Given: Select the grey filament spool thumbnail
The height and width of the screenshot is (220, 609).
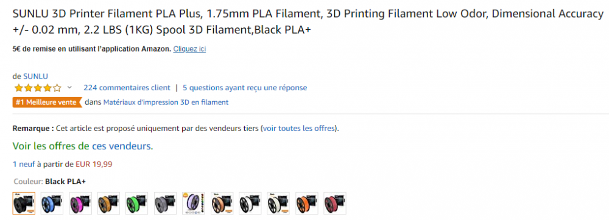Looking at the screenshot, I should [166, 204].
